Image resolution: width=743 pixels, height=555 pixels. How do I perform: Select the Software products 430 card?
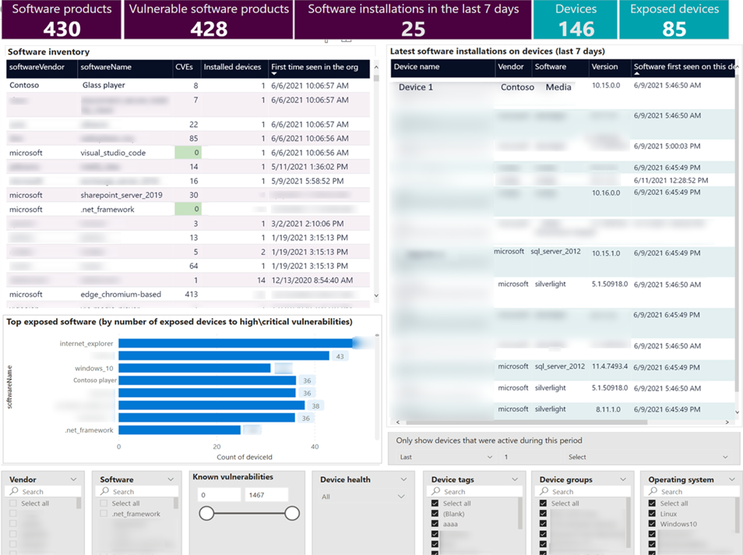tap(62, 19)
